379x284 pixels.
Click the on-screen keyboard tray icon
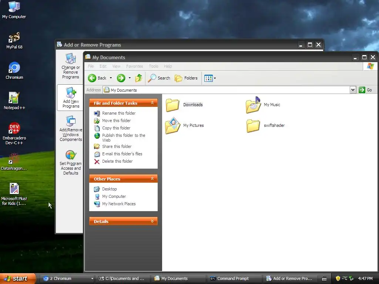[x=324, y=279]
